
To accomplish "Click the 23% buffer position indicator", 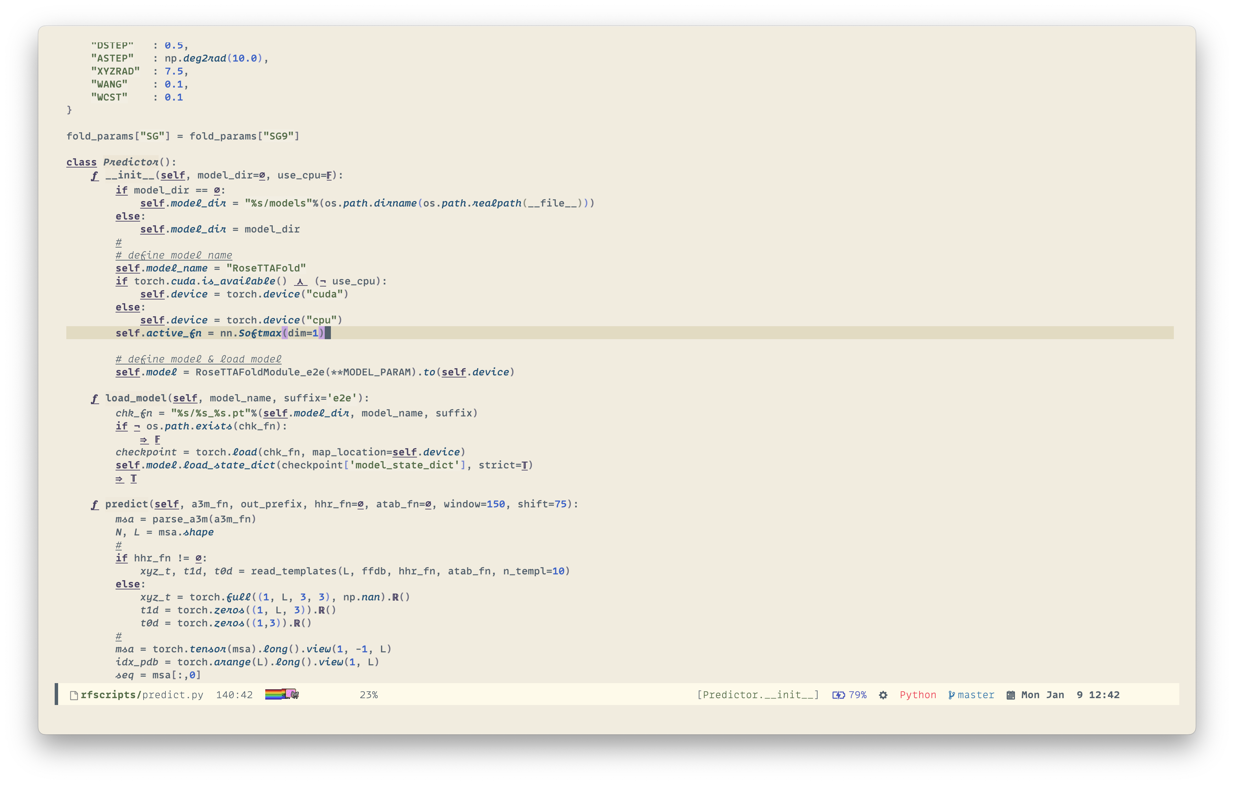I will (x=368, y=695).
